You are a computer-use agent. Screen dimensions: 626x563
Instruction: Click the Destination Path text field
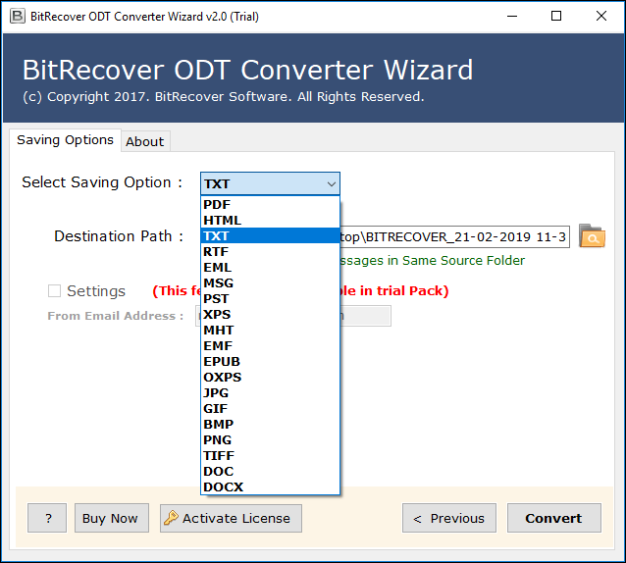454,236
